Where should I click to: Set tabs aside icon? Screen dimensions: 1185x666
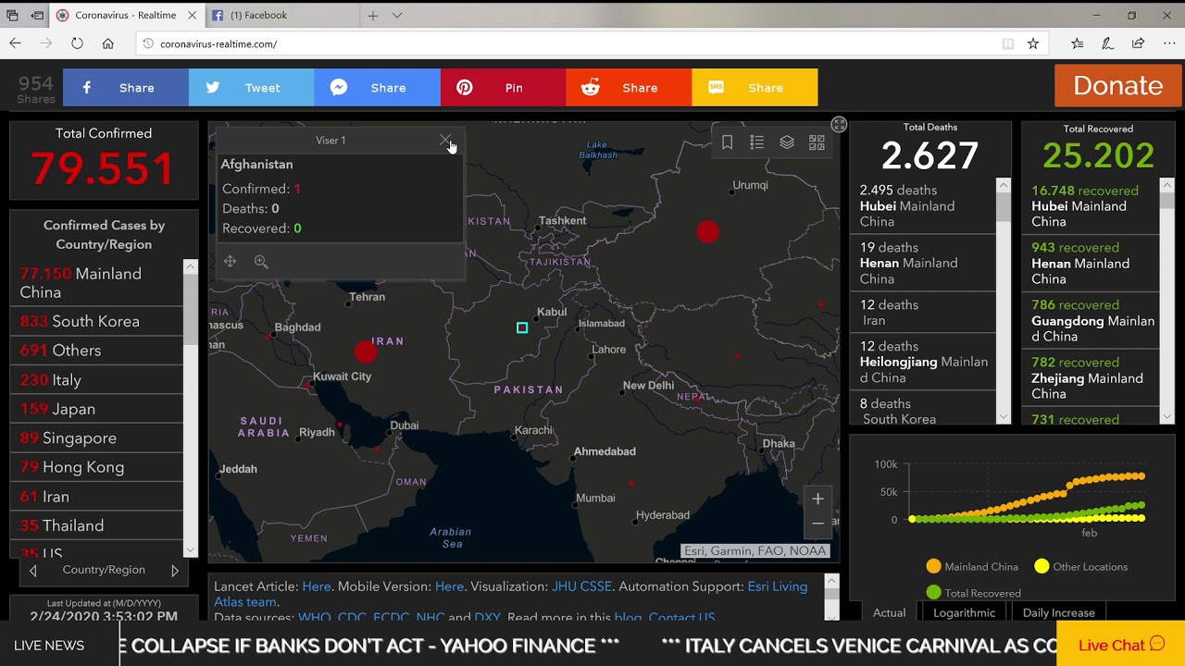click(37, 16)
